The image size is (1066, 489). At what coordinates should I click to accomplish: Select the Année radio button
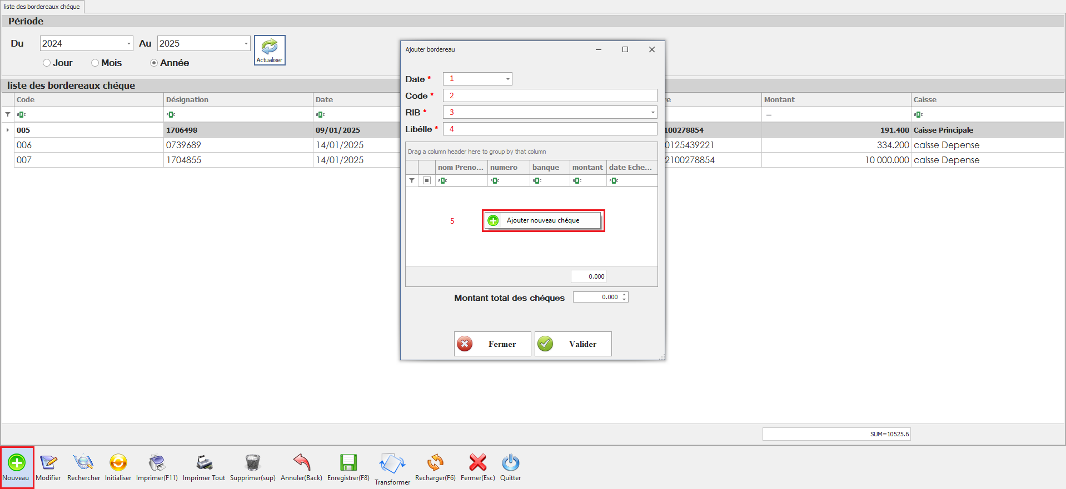(x=154, y=63)
